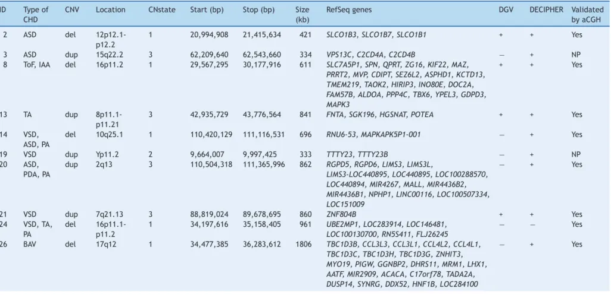Viewport: 611px width, 295px height.
Task: Select stop value '36,283,612'
Action: click(x=262, y=244)
